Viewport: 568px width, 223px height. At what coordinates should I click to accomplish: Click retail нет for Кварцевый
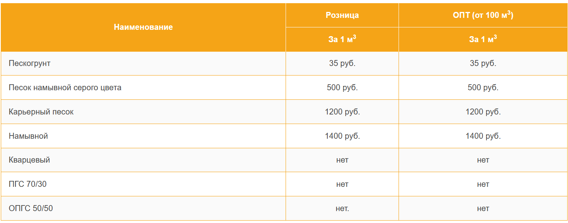point(342,160)
